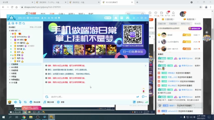Mute the speaker in YY bottom bar

(15, 102)
